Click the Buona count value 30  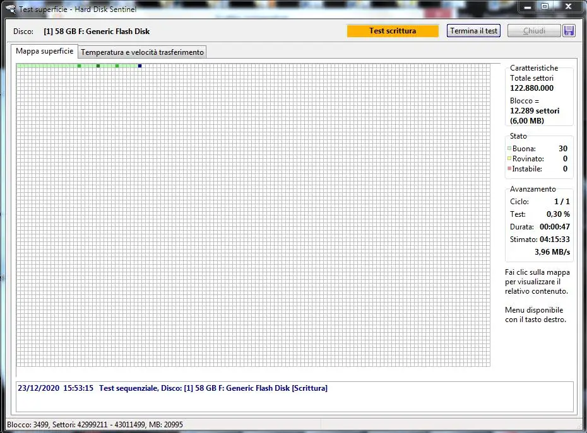click(563, 149)
